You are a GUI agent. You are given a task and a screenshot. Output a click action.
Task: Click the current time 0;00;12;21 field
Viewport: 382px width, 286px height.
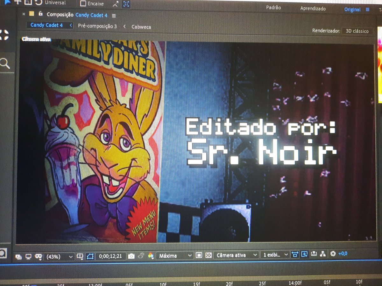(x=110, y=256)
